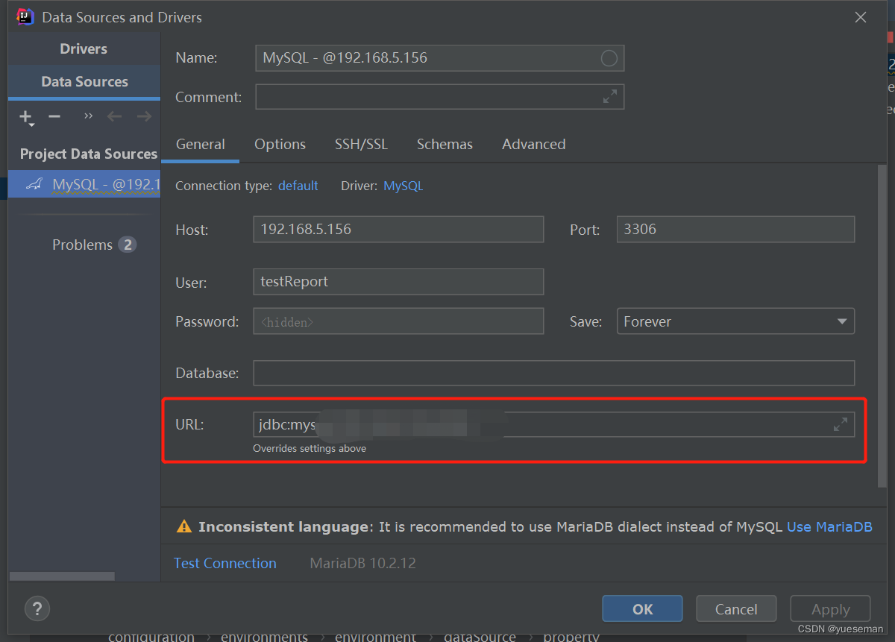Switch to the Drivers section
This screenshot has height=642, width=895.
point(84,48)
